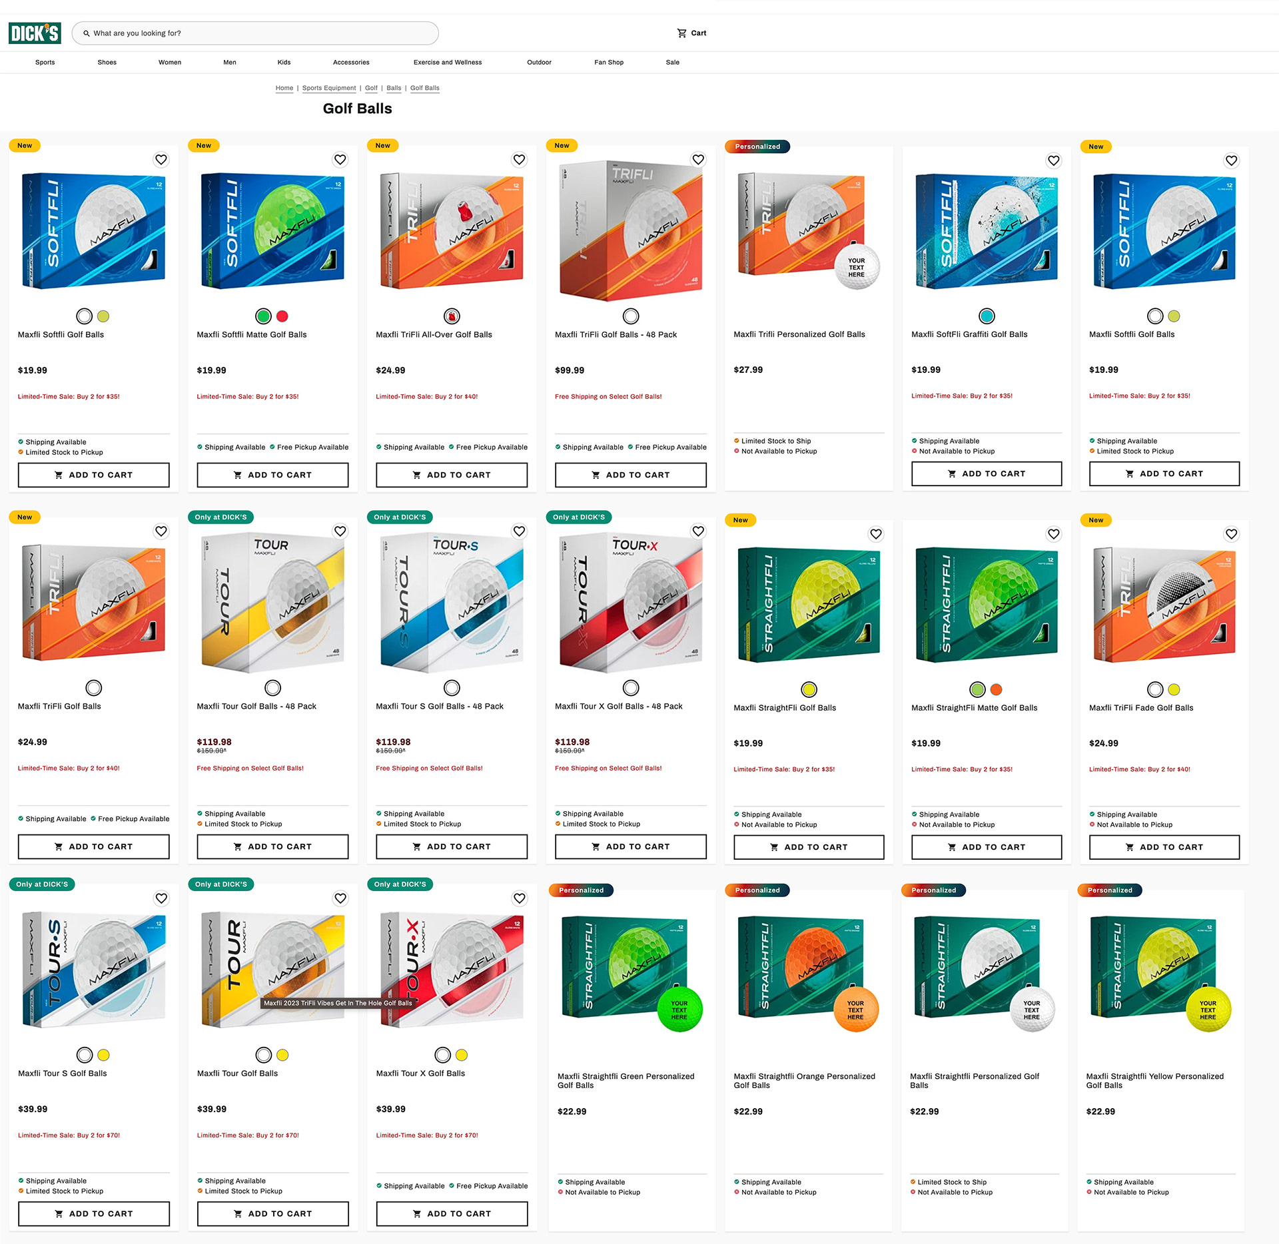Go to Golf breadcrumb
This screenshot has width=1279, height=1244.
click(371, 88)
